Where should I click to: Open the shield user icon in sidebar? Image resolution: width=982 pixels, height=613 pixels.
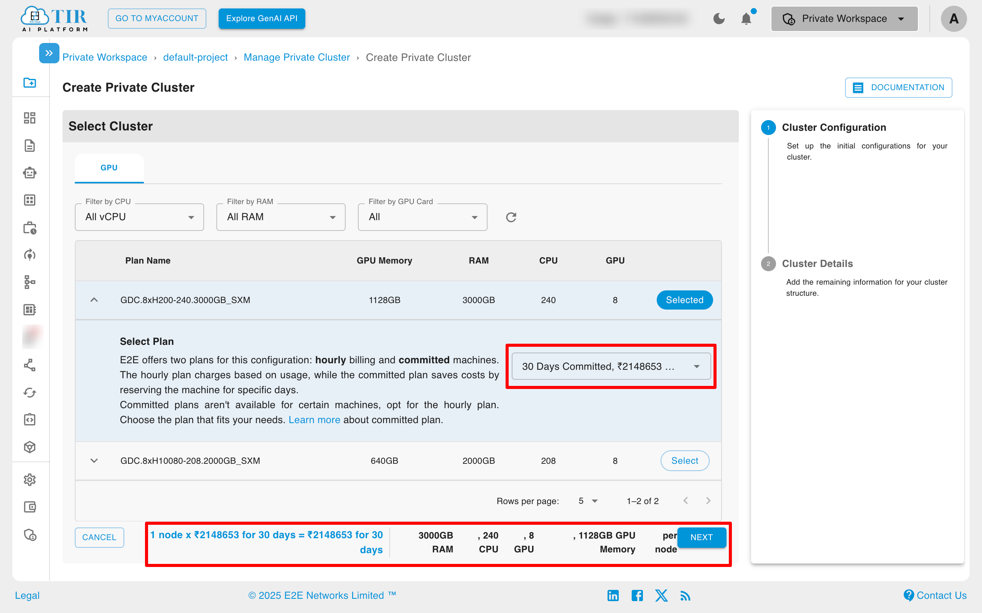[30, 535]
